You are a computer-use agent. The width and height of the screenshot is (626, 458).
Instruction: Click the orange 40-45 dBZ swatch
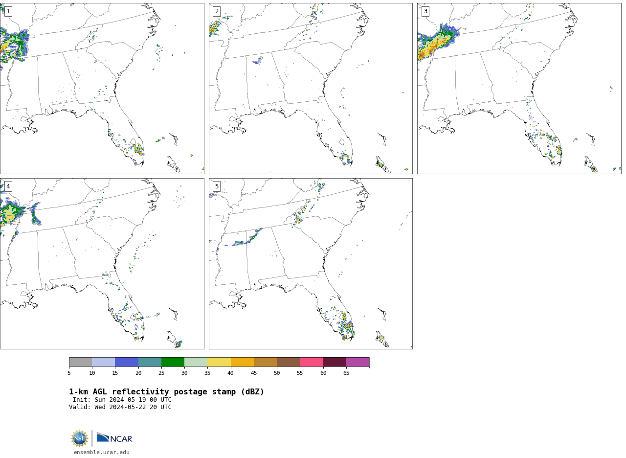click(242, 362)
